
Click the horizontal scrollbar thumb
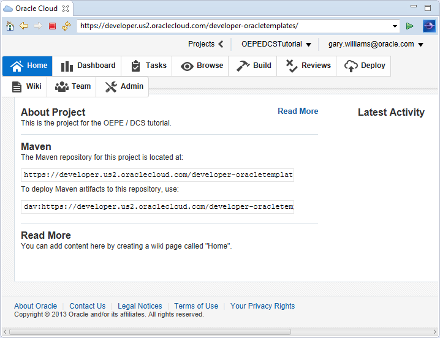pos(150,332)
